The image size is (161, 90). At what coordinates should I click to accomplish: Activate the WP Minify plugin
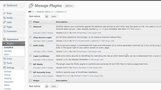(36, 68)
